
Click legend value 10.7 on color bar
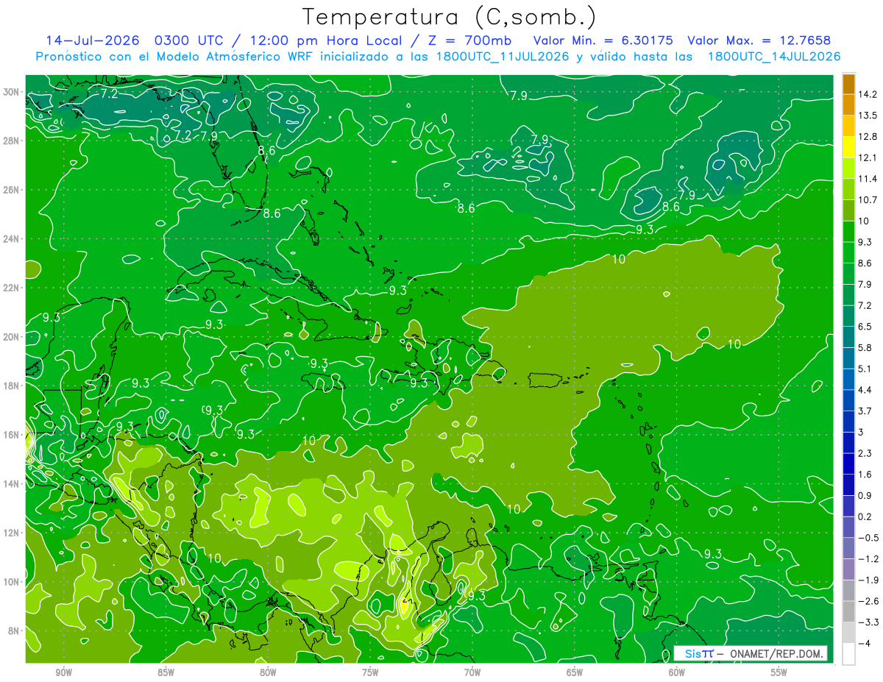[x=869, y=199]
